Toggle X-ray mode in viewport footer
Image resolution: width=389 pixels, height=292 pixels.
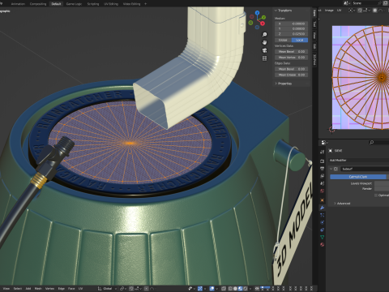click(224, 289)
